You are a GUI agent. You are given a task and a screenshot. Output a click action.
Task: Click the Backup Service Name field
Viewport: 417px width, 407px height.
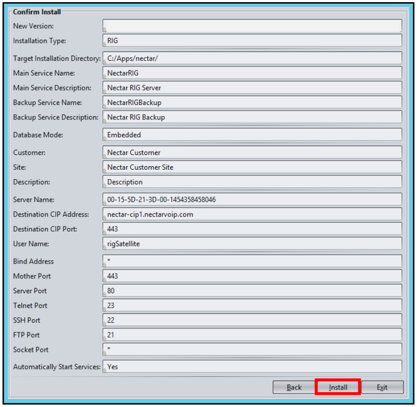coord(252,102)
